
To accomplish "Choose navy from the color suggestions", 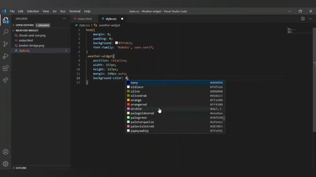I will 175,83.
